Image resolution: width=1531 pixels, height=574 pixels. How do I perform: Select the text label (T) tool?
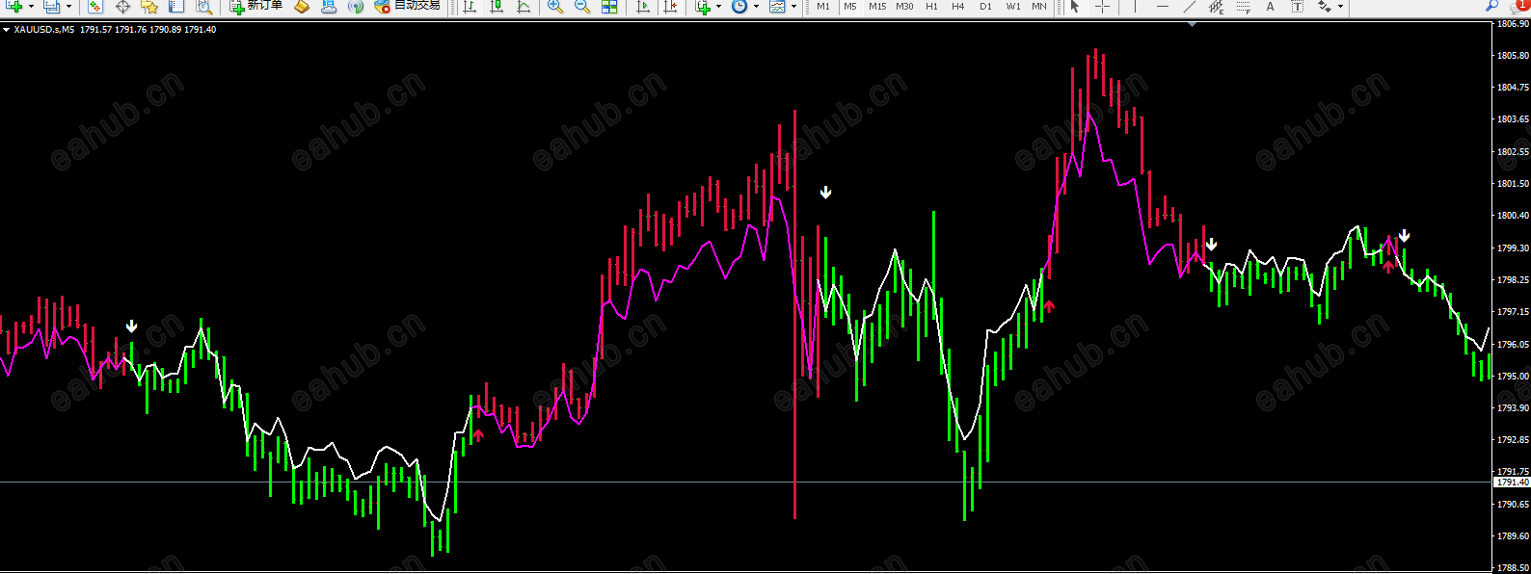click(1297, 6)
